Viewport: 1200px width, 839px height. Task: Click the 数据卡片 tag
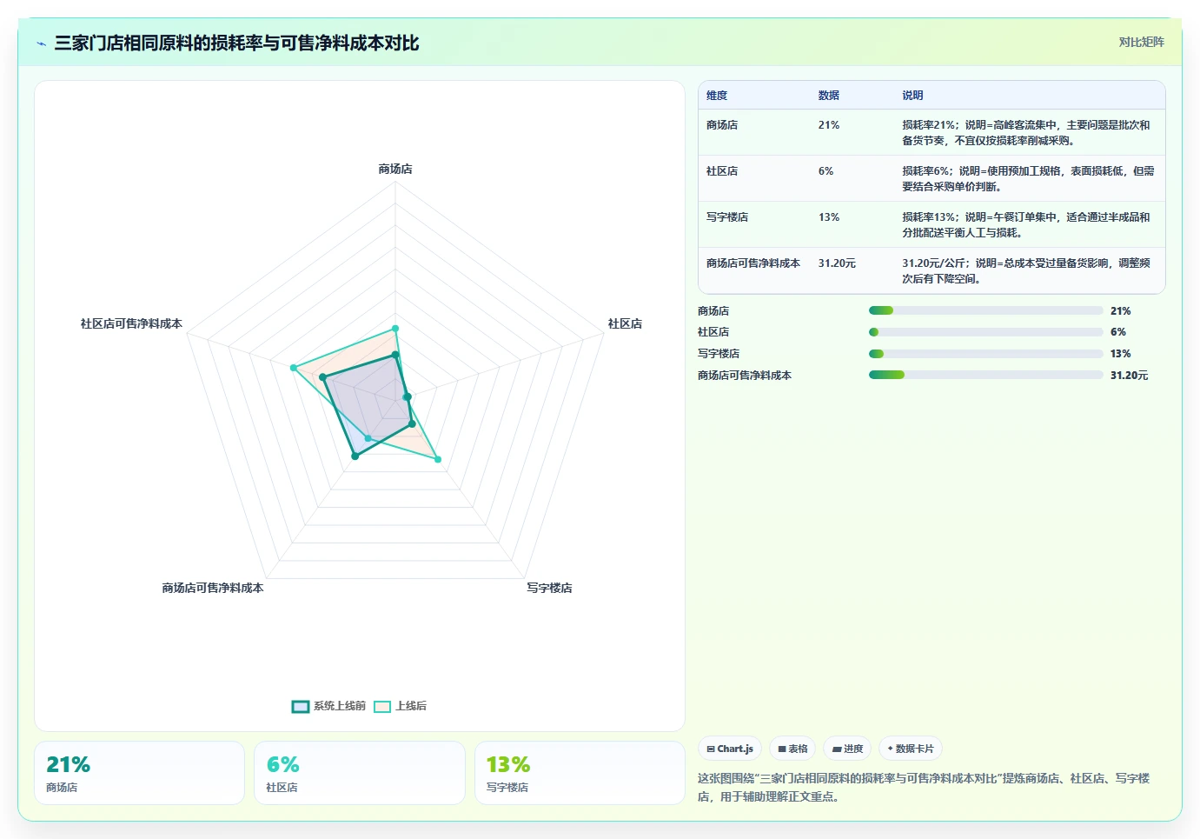[x=911, y=749]
